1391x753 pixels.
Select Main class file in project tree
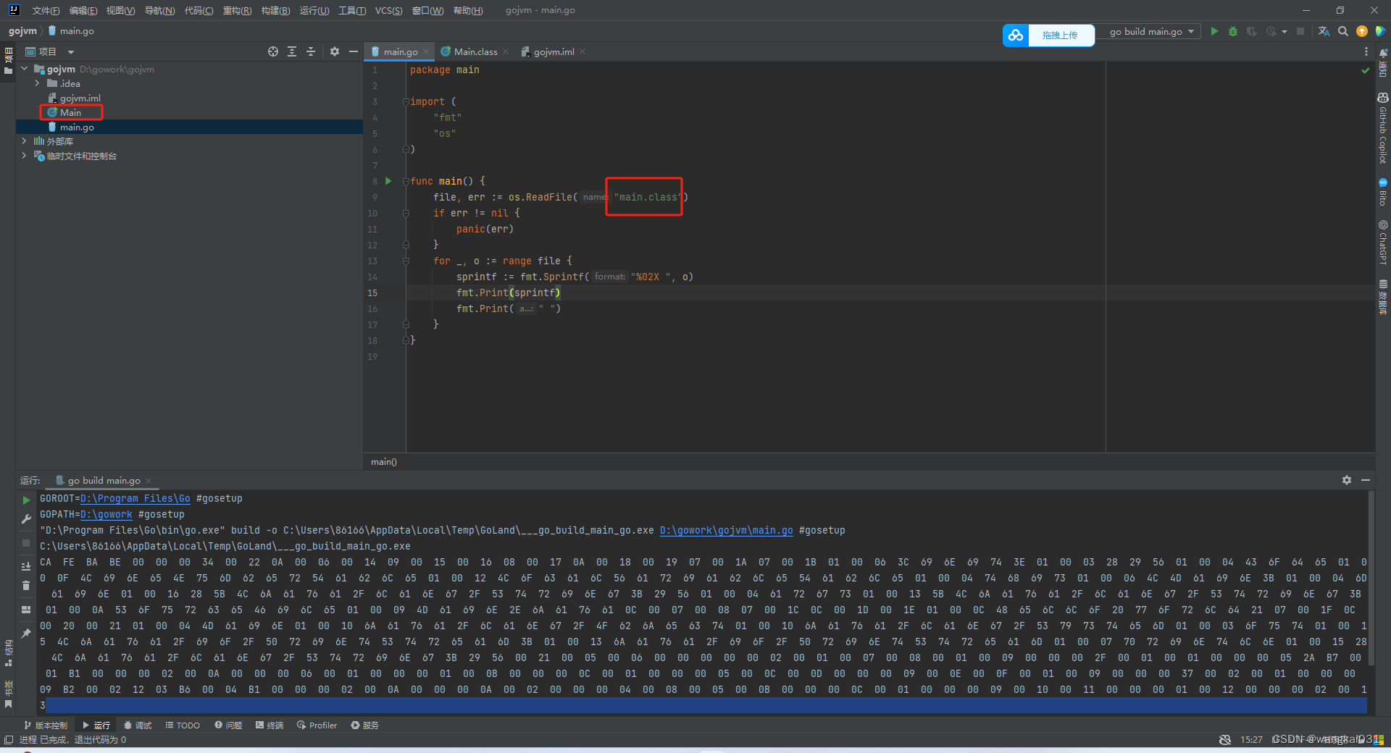click(x=71, y=112)
